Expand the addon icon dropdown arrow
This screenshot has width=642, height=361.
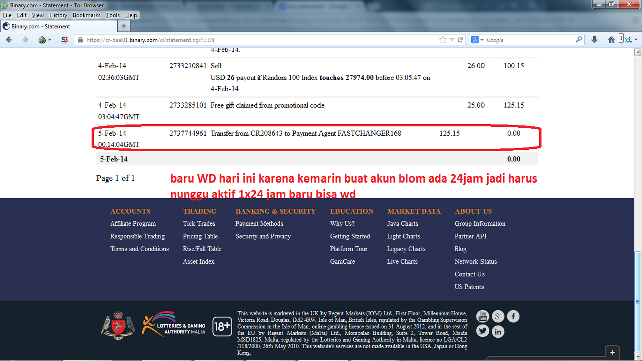tap(636, 40)
